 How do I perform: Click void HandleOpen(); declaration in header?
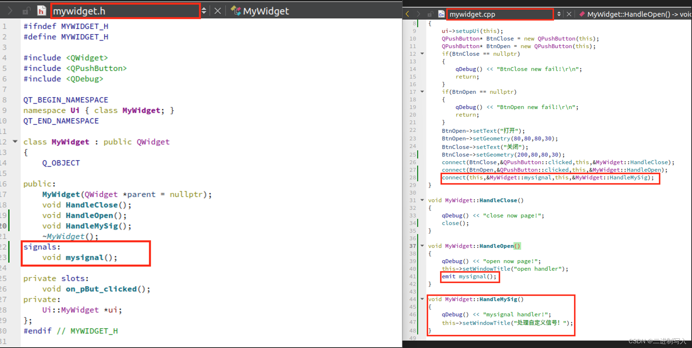(84, 216)
